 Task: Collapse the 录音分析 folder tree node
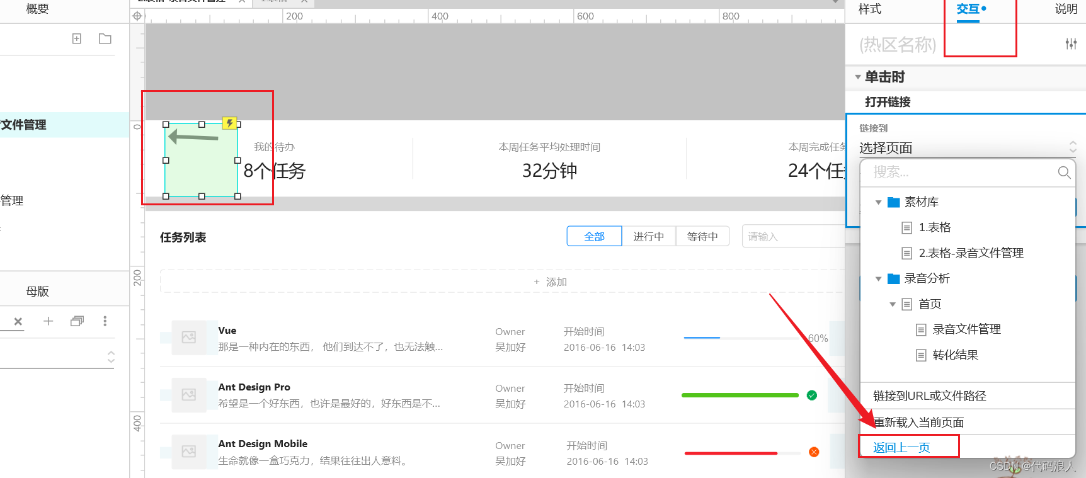(878, 278)
